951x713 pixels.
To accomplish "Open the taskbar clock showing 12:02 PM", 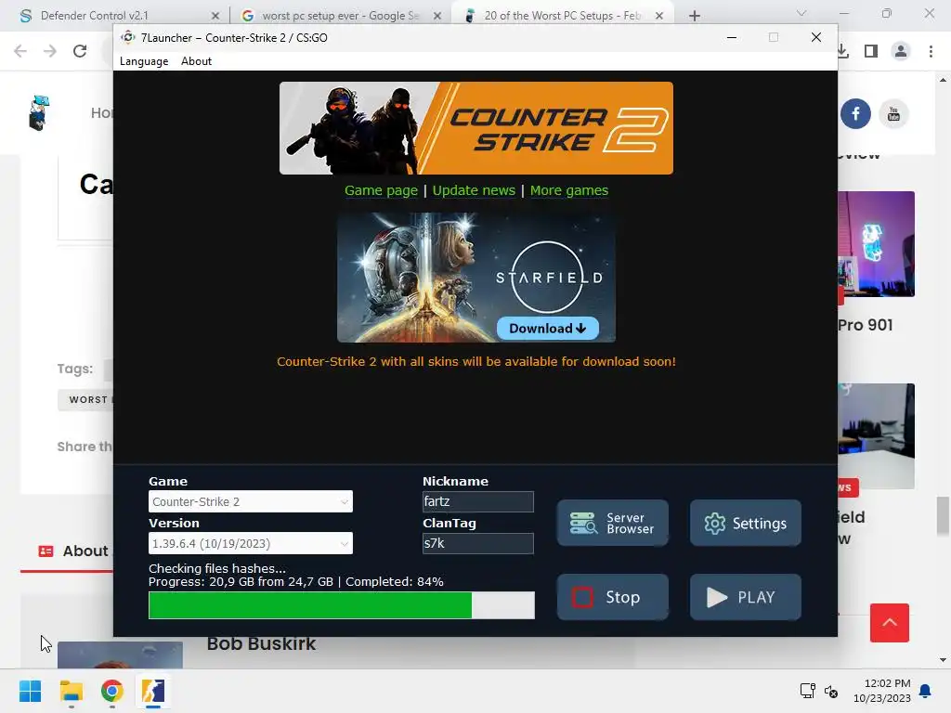I will [882, 691].
